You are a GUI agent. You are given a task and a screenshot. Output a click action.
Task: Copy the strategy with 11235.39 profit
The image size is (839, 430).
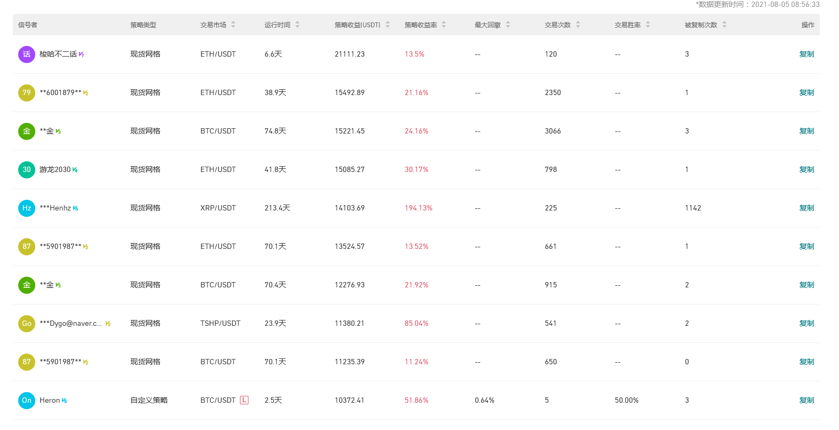pyautogui.click(x=806, y=362)
